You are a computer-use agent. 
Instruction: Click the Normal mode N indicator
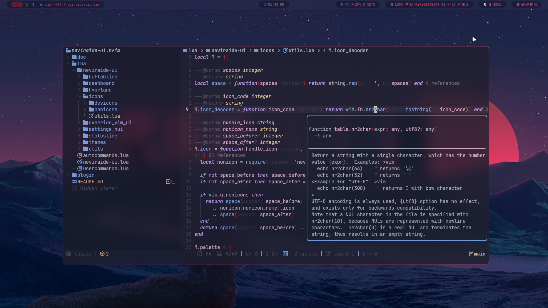(x=285, y=254)
